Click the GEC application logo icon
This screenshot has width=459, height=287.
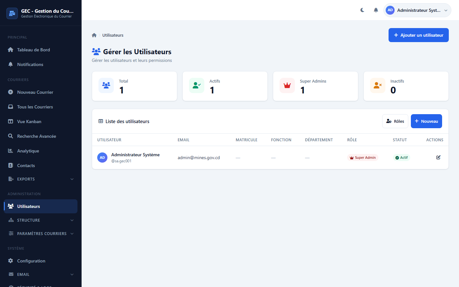click(12, 13)
